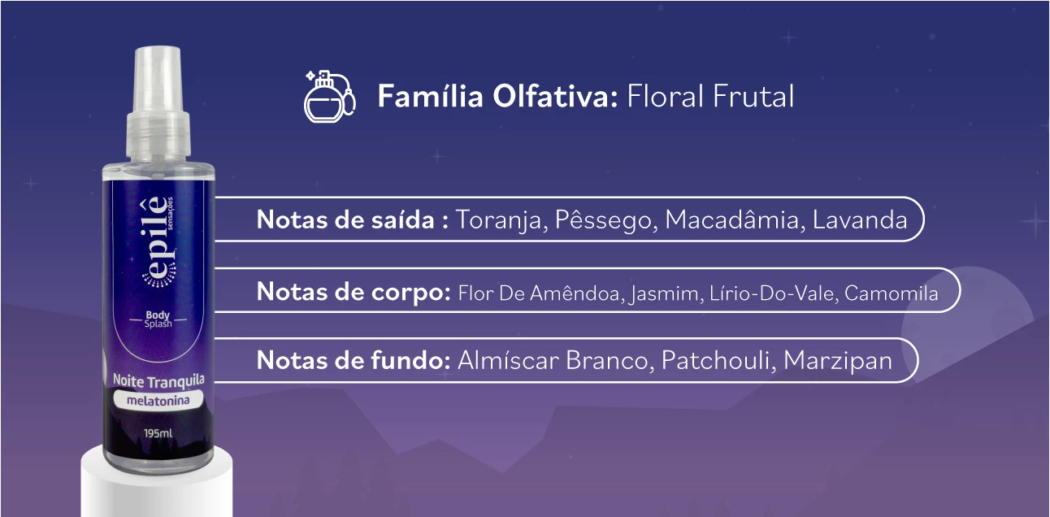The width and height of the screenshot is (1050, 517).
Task: Click Almíscar Branco text
Action: 552,360
